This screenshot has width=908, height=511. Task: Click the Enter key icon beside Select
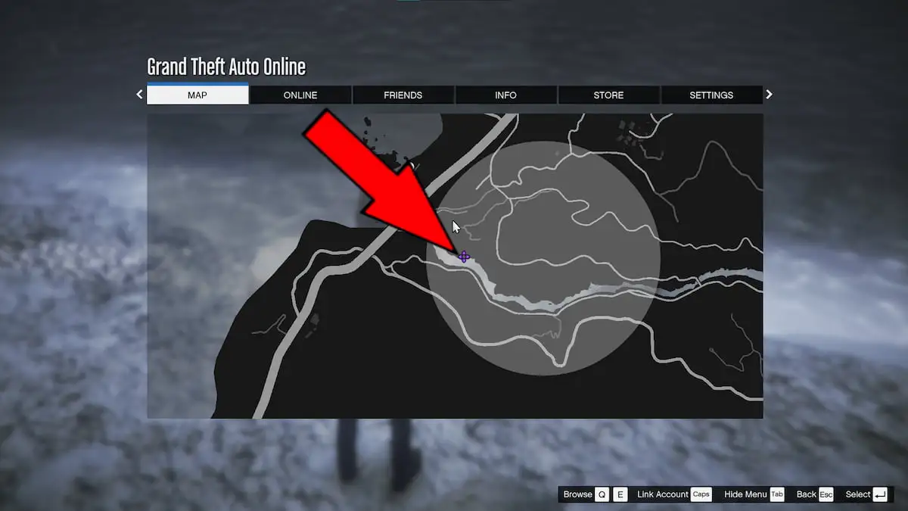pos(880,494)
